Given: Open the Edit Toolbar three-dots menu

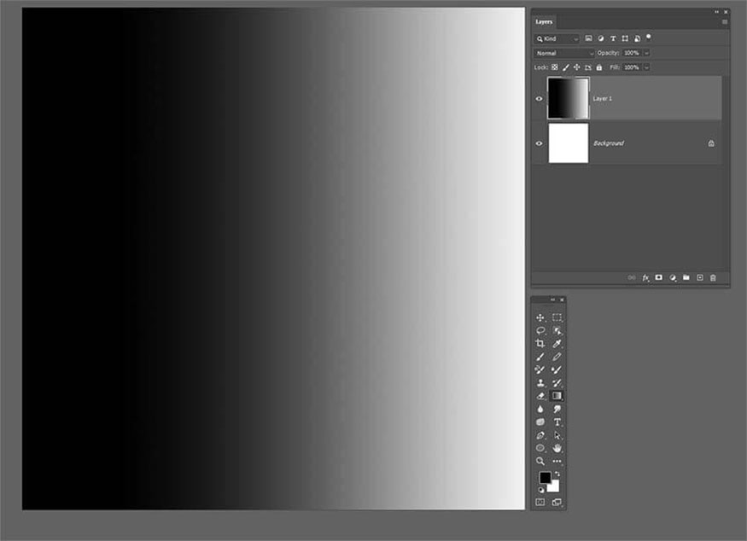Looking at the screenshot, I should click(x=557, y=461).
